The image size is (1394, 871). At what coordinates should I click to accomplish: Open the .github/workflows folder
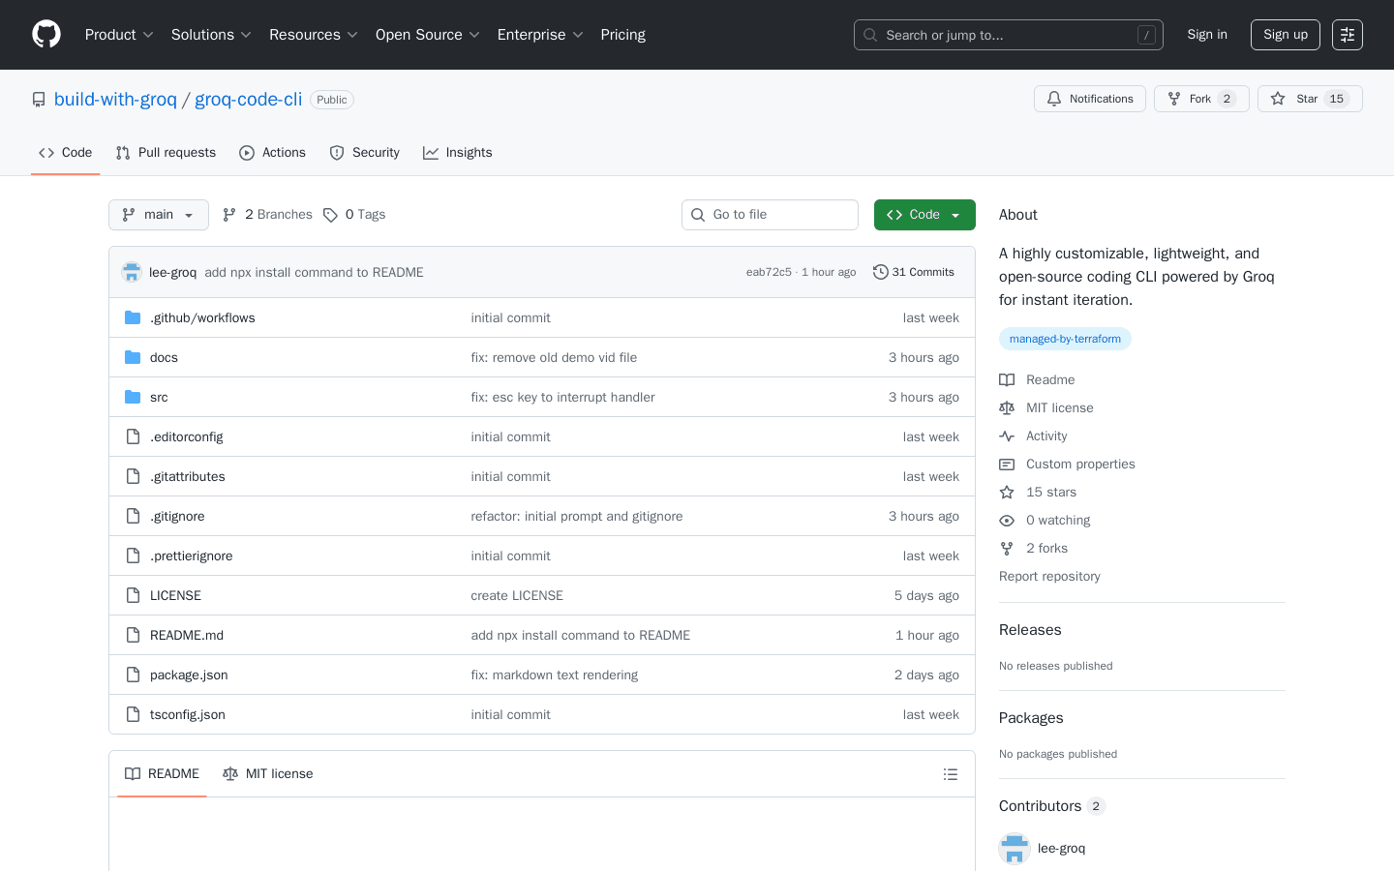(202, 317)
